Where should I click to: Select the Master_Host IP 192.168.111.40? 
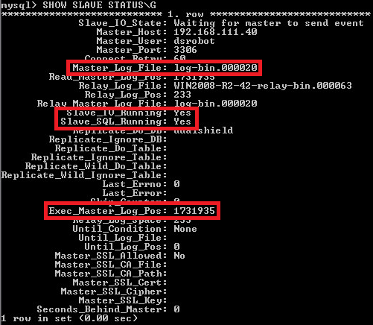pos(215,32)
